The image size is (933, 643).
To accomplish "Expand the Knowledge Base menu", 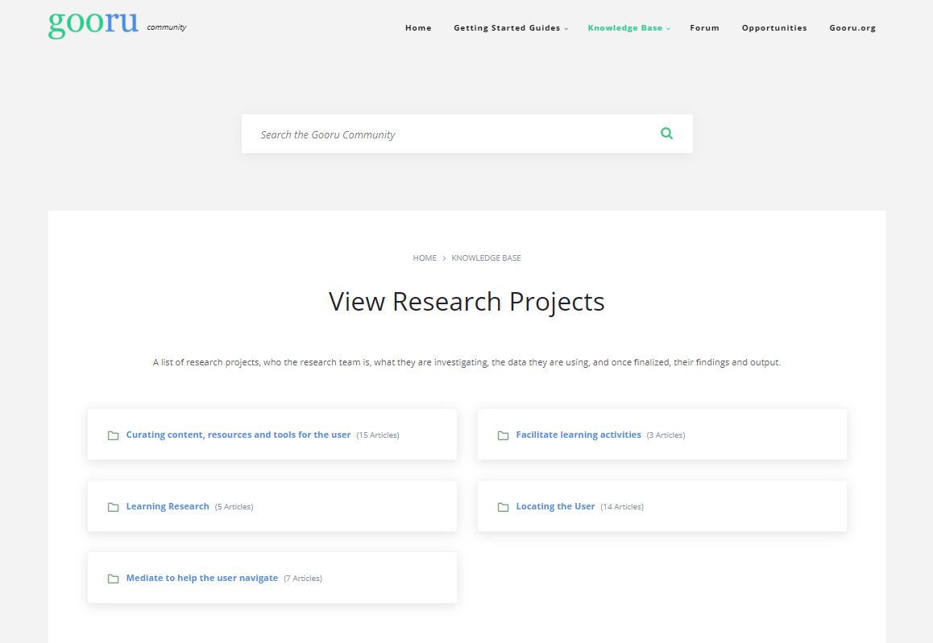I will 629,28.
